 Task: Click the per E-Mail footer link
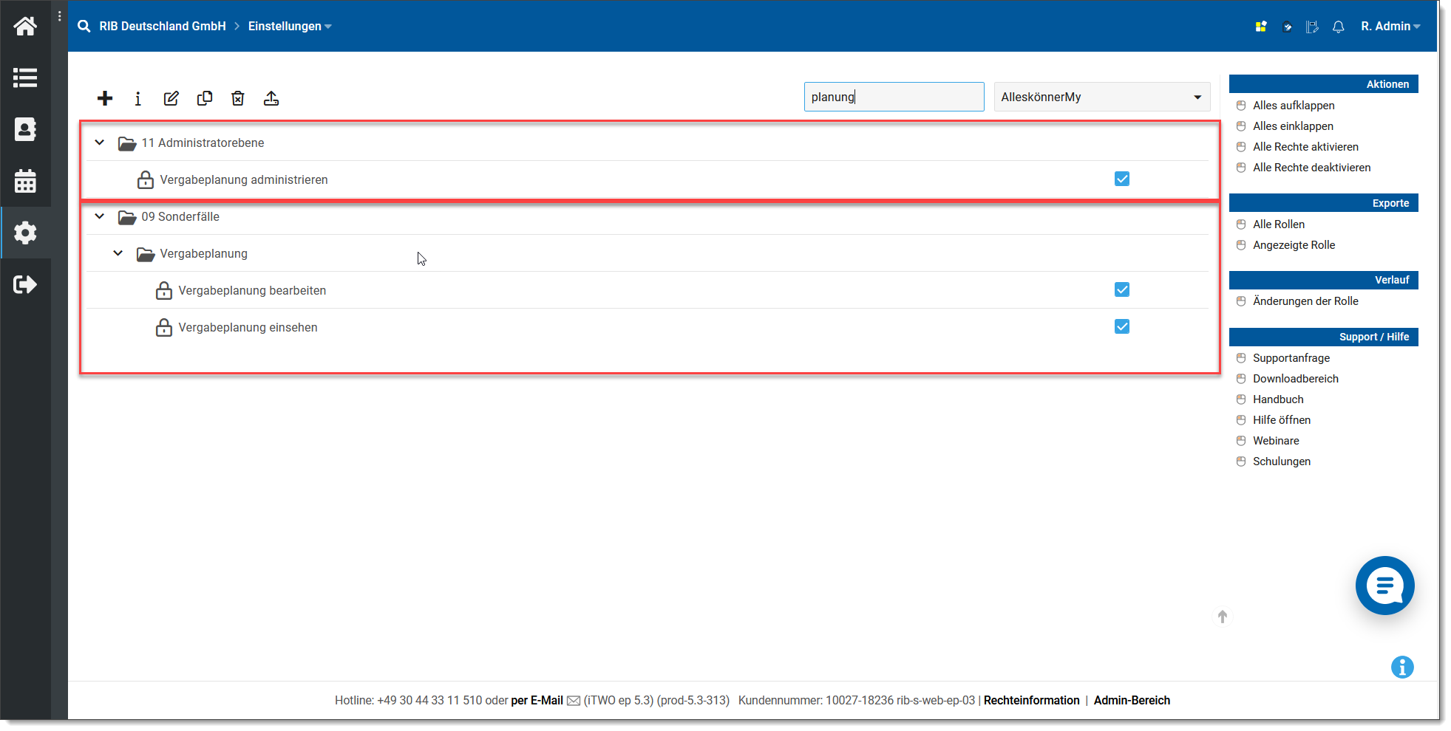coord(537,701)
